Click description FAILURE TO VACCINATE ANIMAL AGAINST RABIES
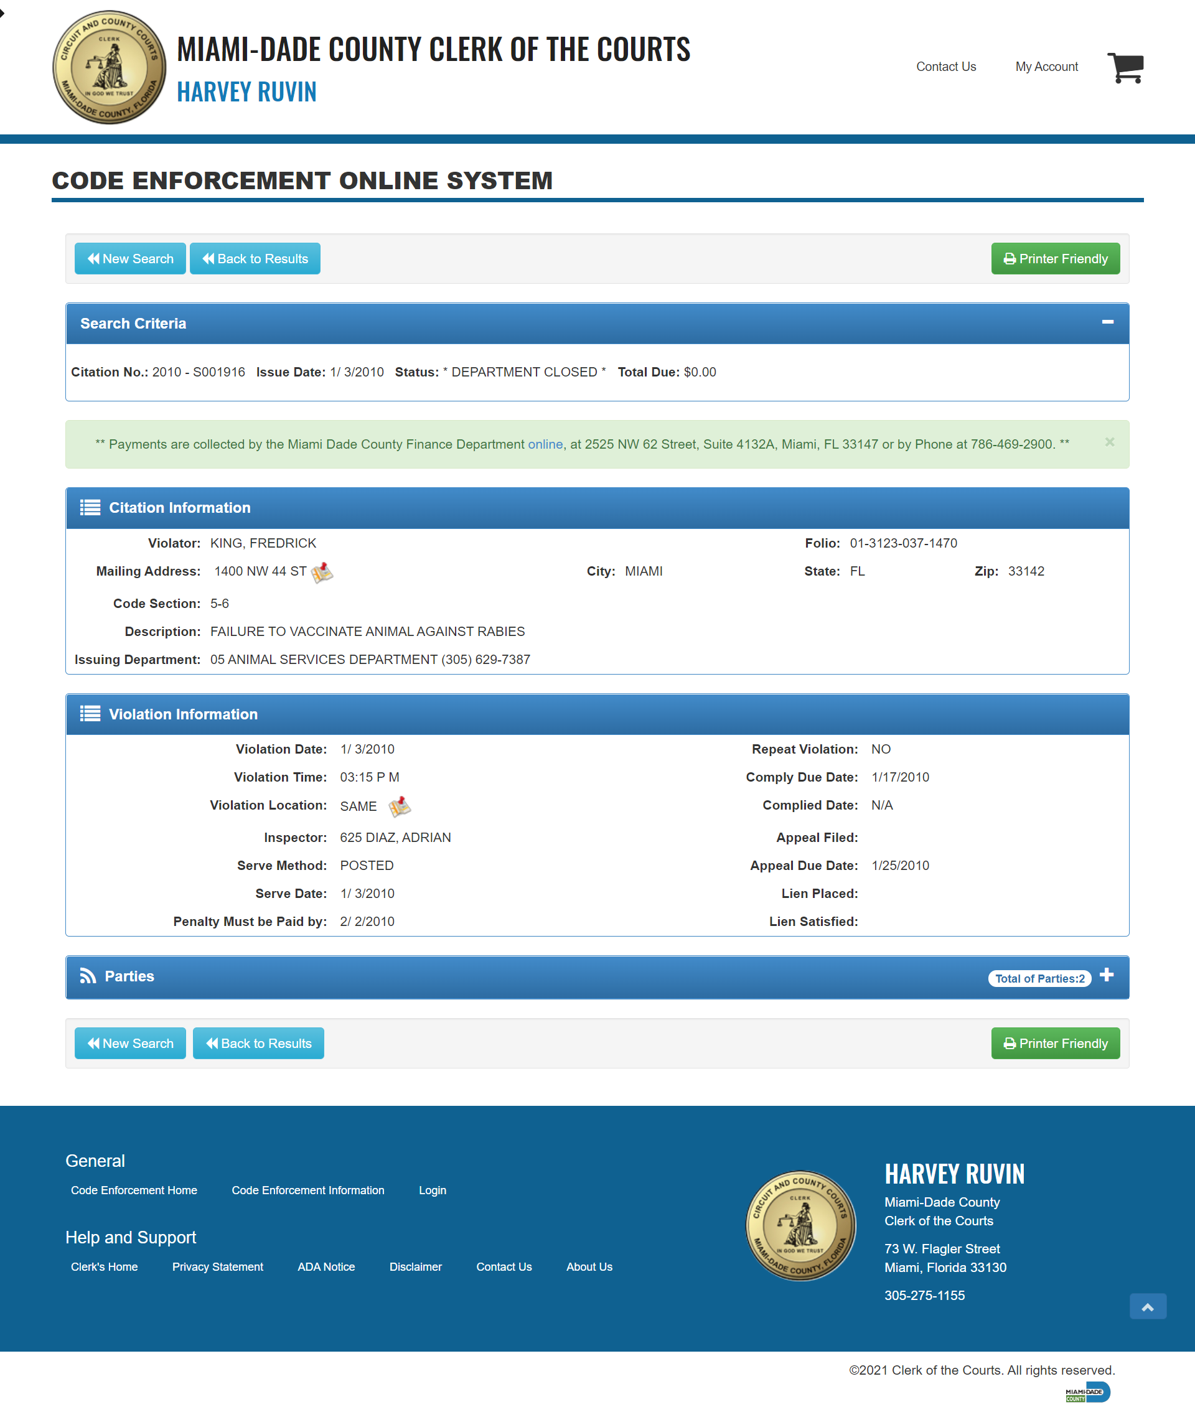 367,632
